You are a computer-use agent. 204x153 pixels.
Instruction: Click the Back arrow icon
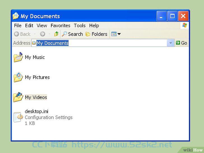pyautogui.click(x=16, y=34)
